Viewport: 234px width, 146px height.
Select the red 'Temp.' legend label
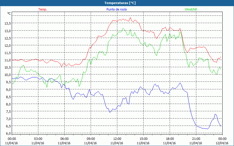click(x=43, y=9)
